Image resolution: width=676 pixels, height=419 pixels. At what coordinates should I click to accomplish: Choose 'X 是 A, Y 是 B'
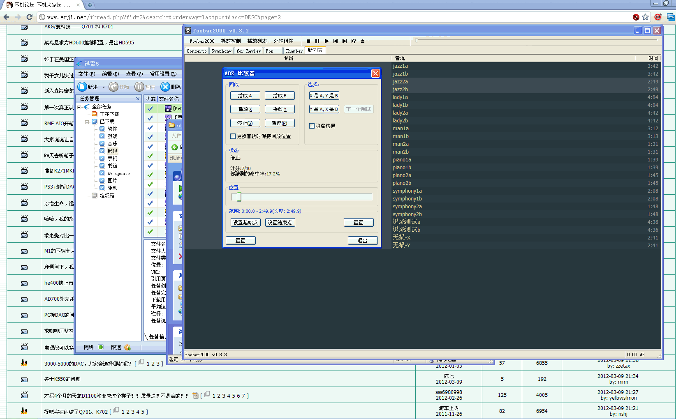coord(324,95)
